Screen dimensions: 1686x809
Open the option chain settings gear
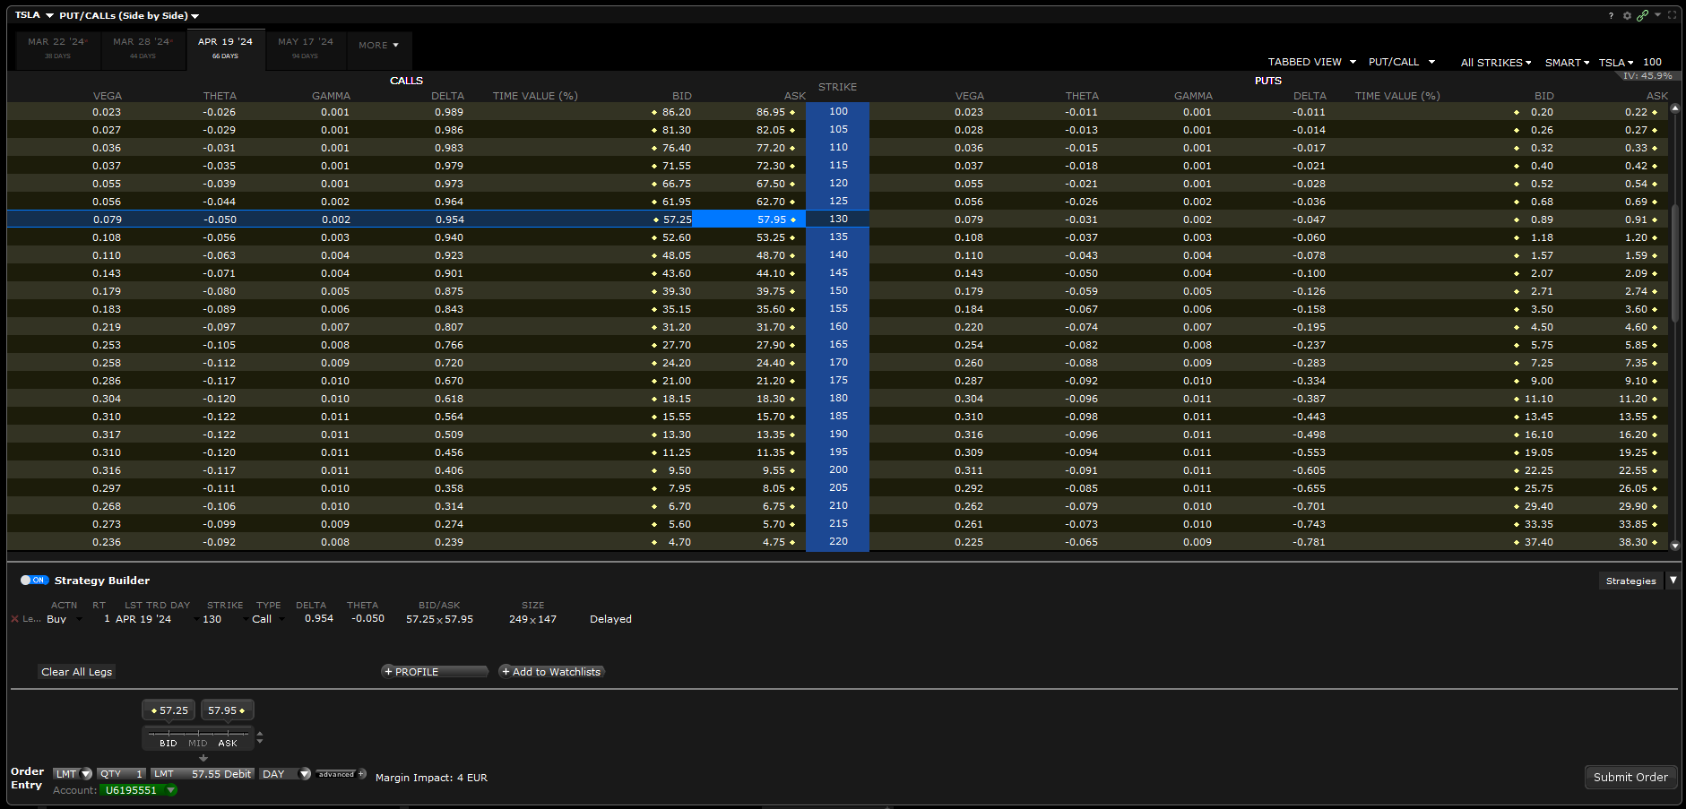1627,15
